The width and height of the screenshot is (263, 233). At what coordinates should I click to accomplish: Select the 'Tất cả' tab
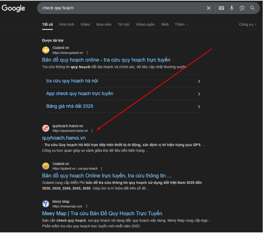(47, 24)
